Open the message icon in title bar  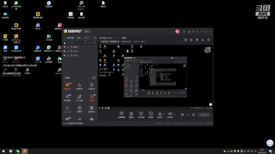(x=184, y=31)
